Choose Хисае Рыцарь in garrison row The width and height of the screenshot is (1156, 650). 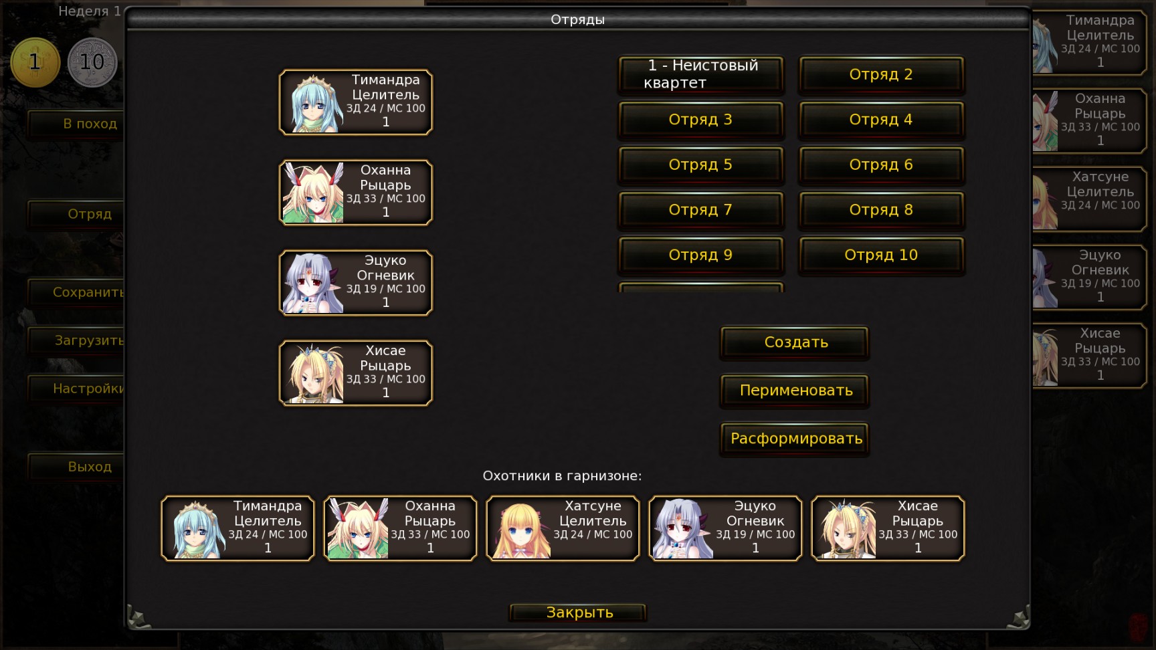[888, 528]
